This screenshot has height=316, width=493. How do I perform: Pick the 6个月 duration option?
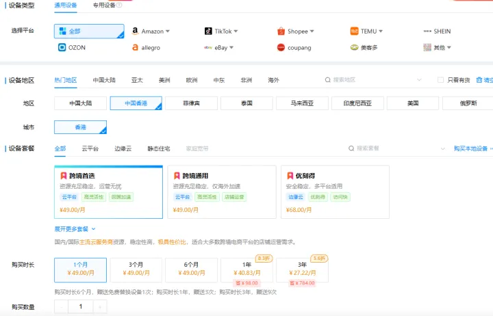click(191, 270)
